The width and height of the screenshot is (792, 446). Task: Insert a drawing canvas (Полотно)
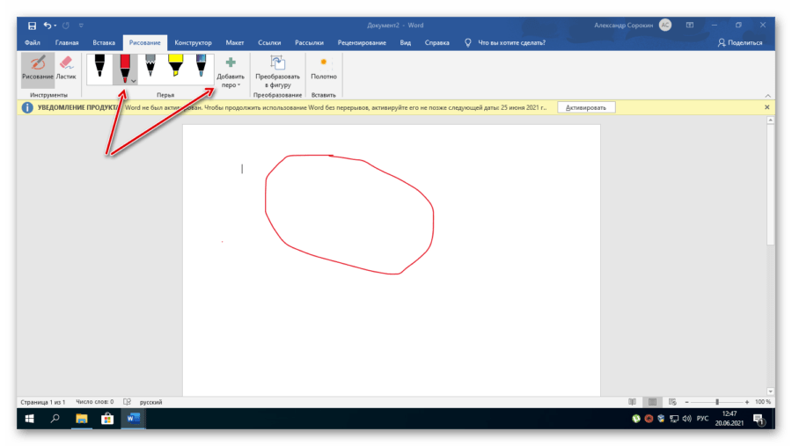(324, 69)
